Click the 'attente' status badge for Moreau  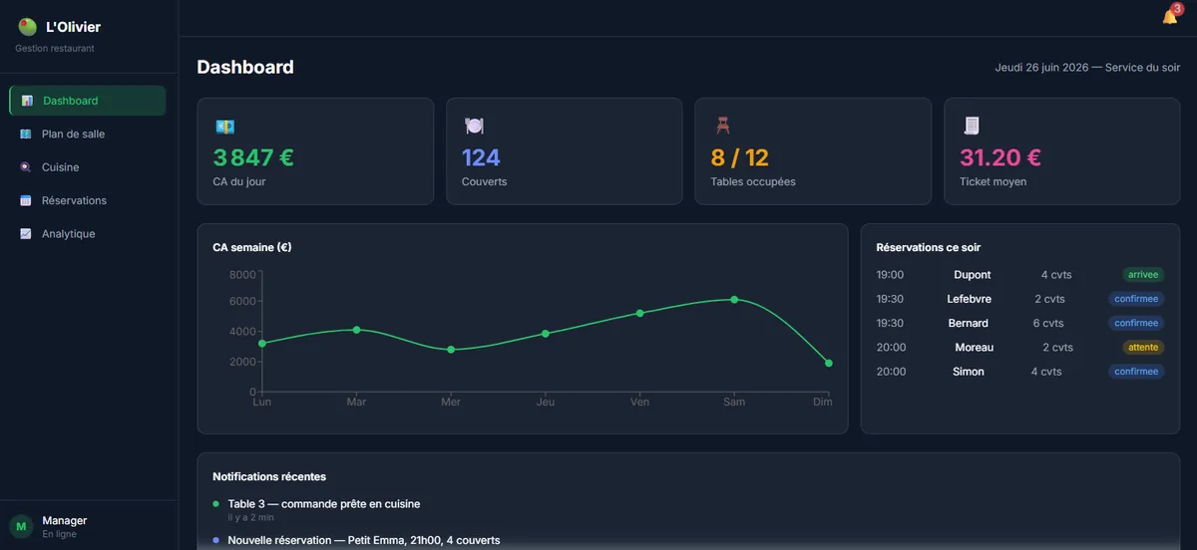pyautogui.click(x=1143, y=348)
